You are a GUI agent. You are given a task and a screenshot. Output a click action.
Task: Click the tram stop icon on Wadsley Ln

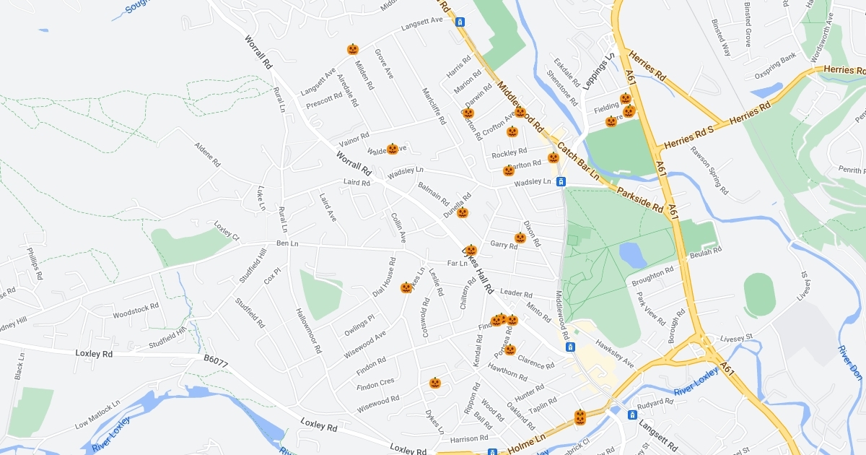click(561, 182)
